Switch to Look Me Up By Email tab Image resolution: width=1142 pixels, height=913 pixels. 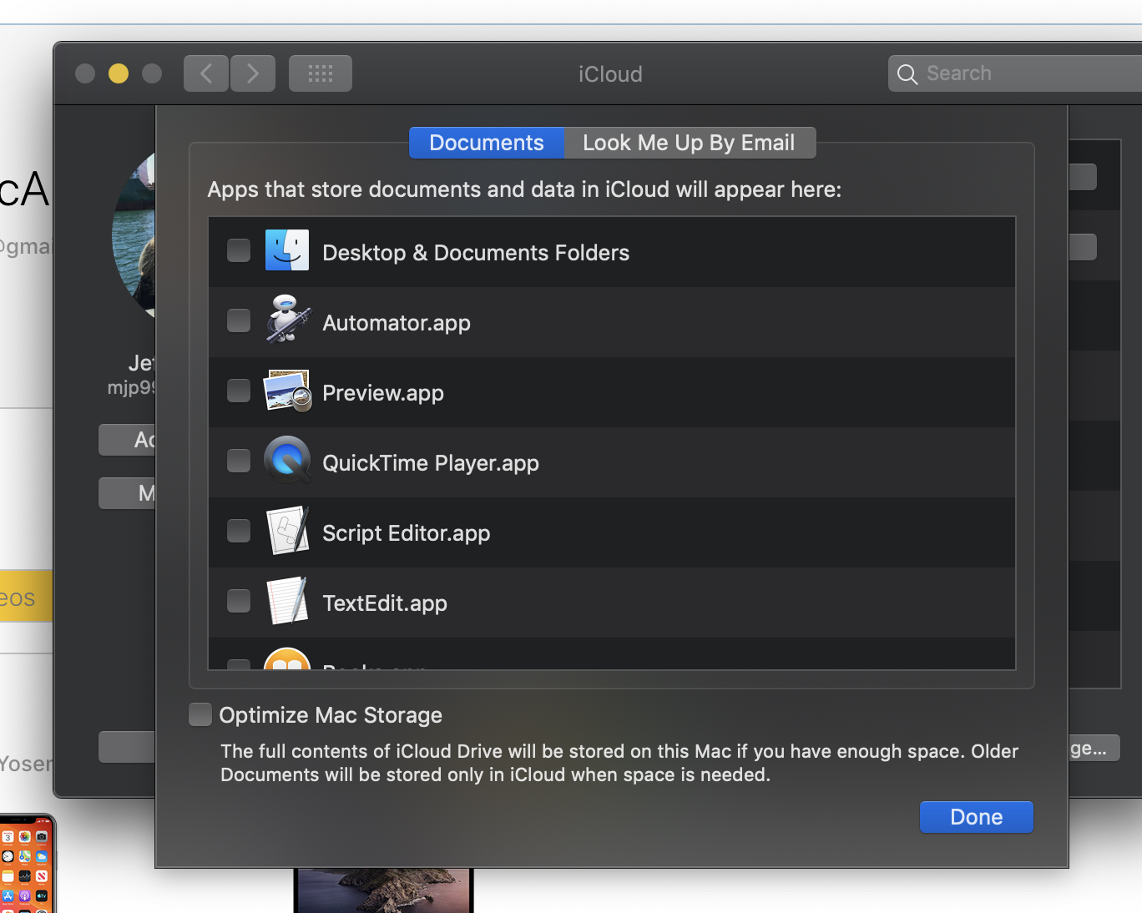click(689, 143)
